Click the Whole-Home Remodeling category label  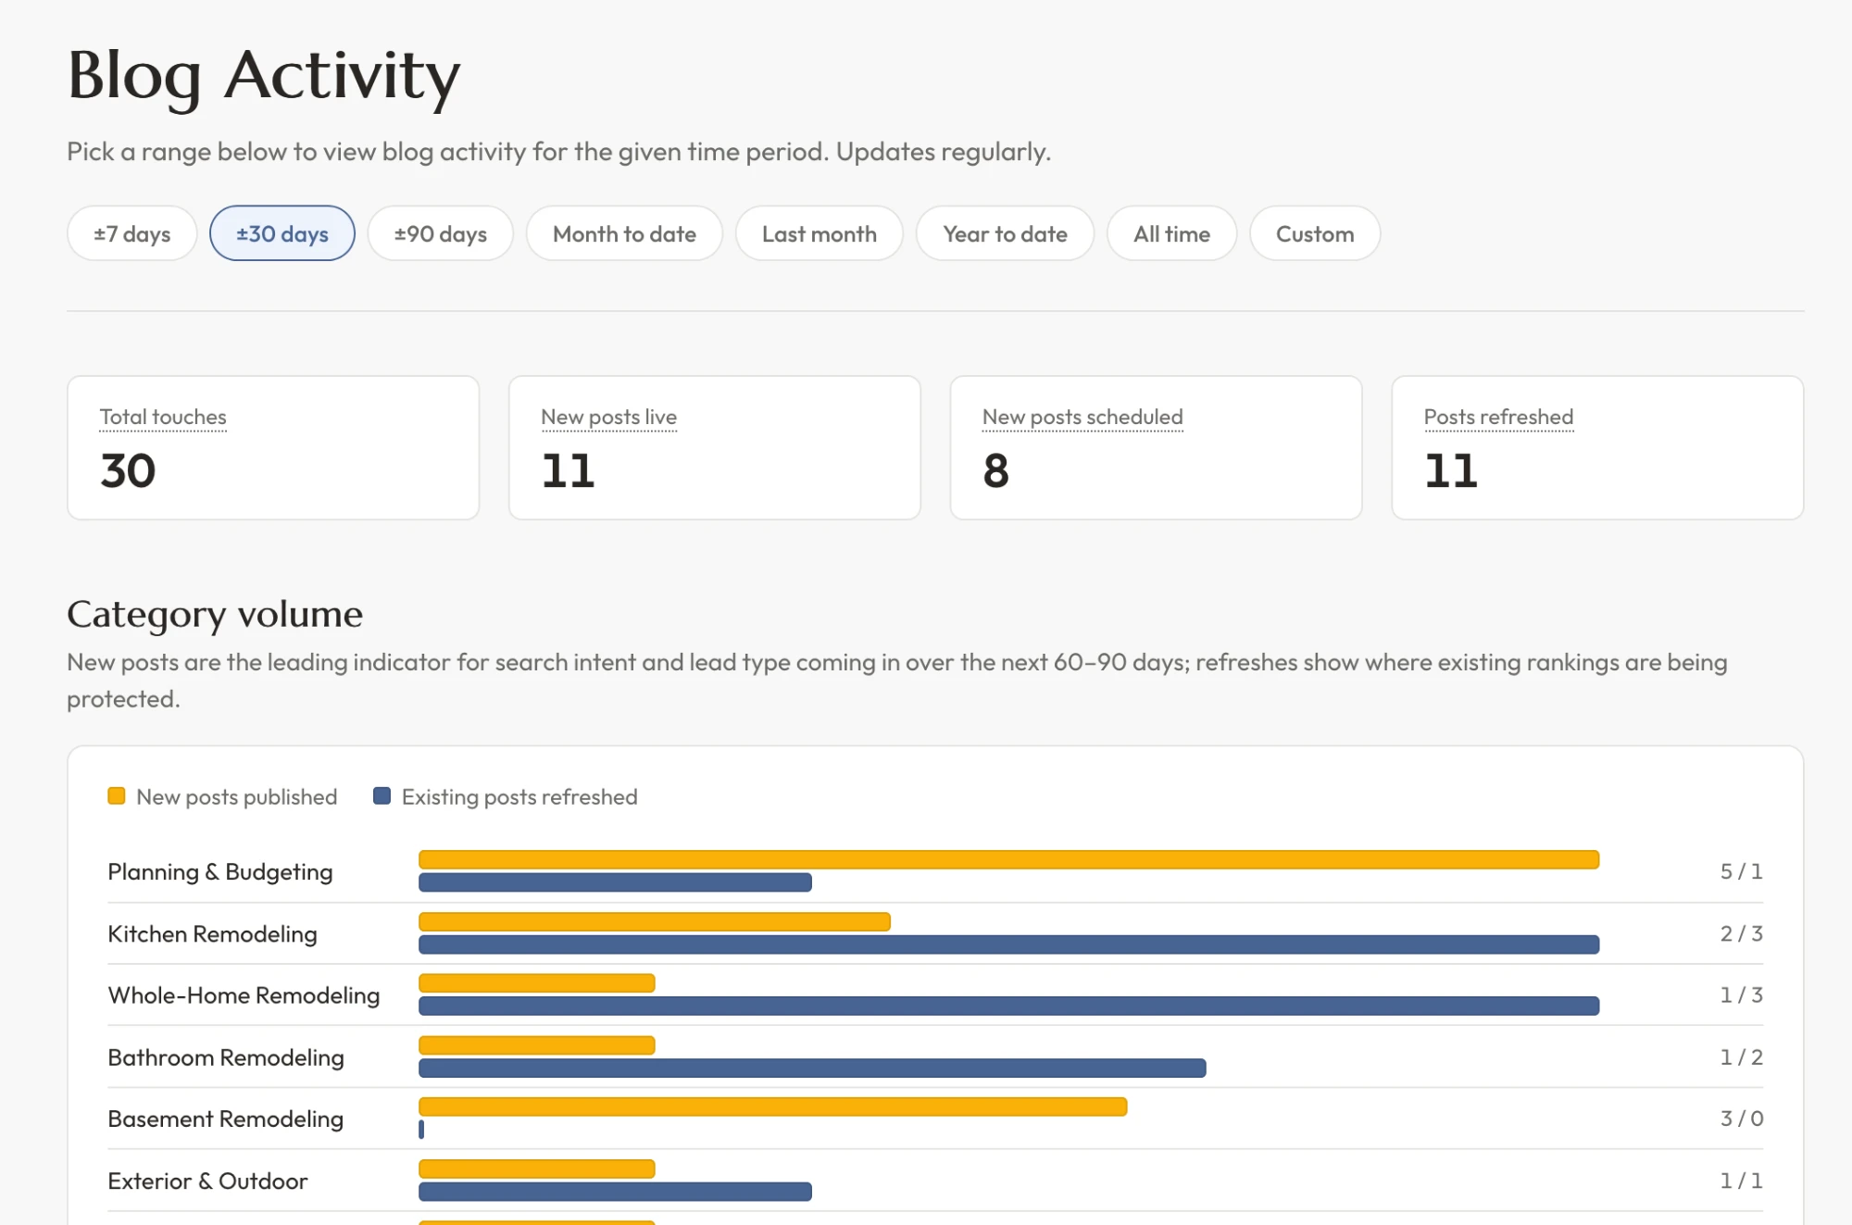tap(244, 995)
